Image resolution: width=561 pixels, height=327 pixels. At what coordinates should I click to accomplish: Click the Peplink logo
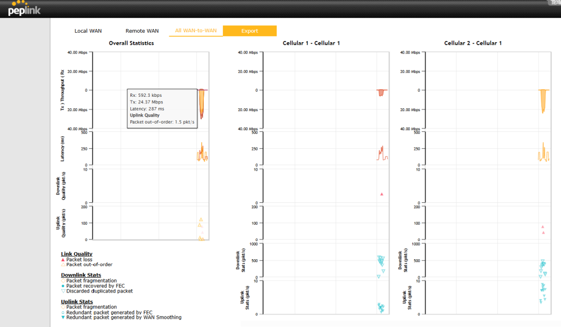pyautogui.click(x=23, y=8)
